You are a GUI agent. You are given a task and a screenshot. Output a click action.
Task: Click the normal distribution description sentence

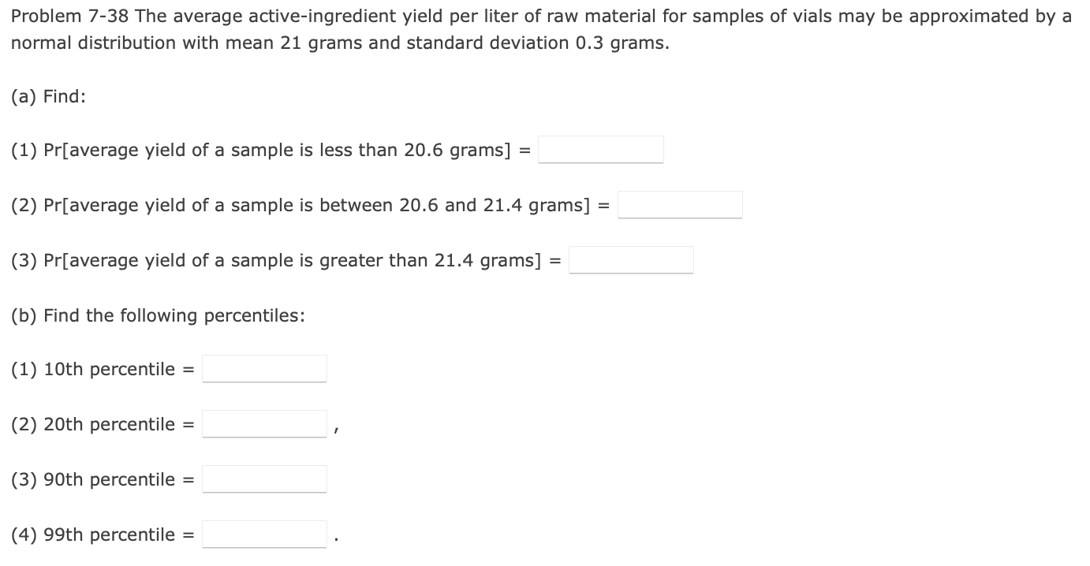coord(339,43)
